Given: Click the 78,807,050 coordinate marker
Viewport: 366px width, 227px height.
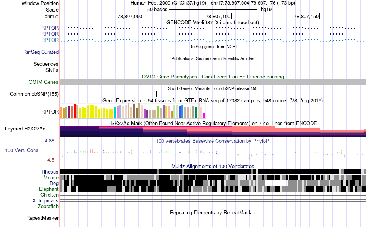Looking at the screenshot, I should click(130, 16).
